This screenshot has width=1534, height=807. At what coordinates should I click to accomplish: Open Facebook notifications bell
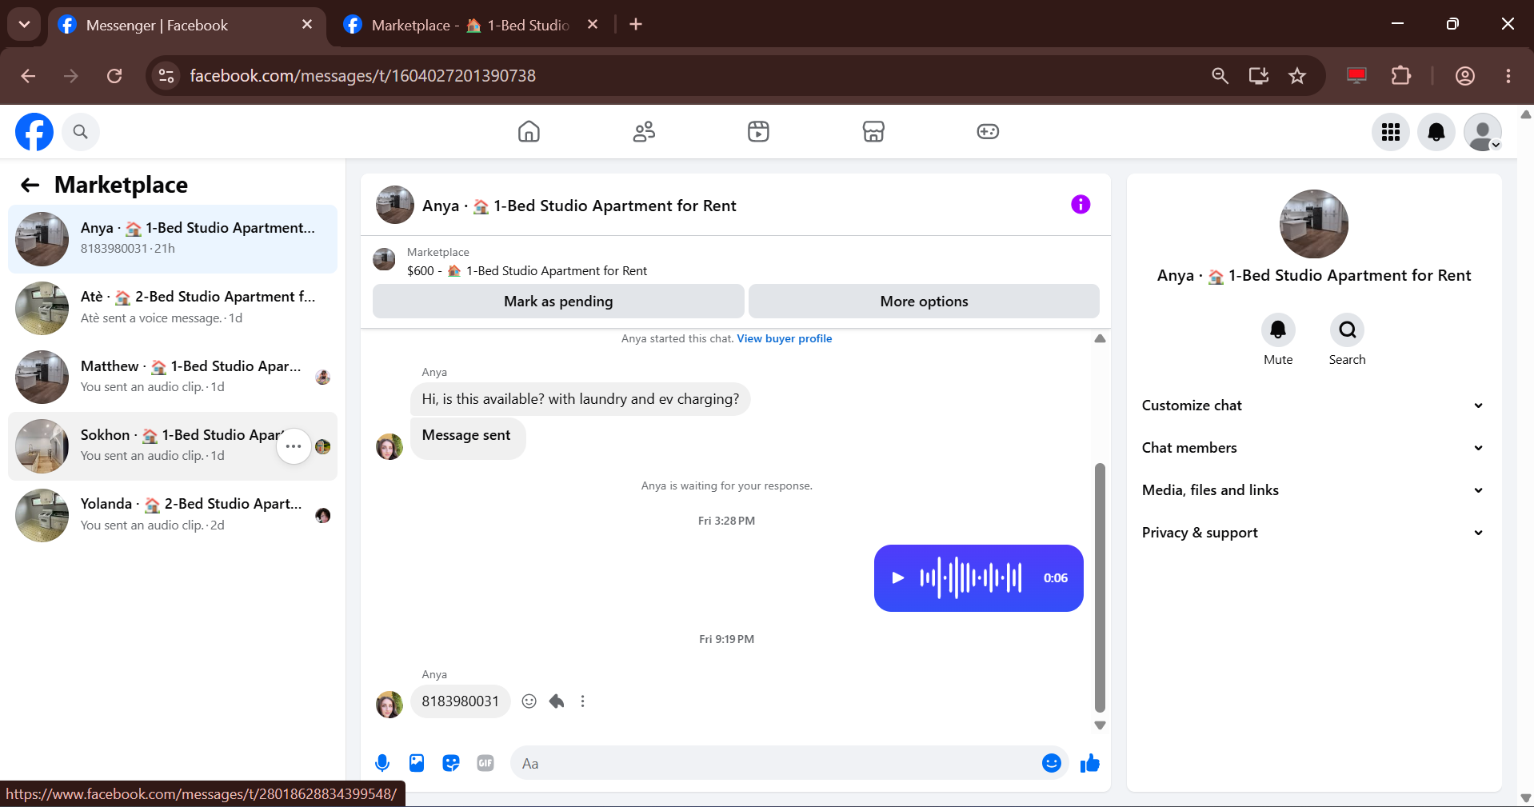(x=1436, y=132)
